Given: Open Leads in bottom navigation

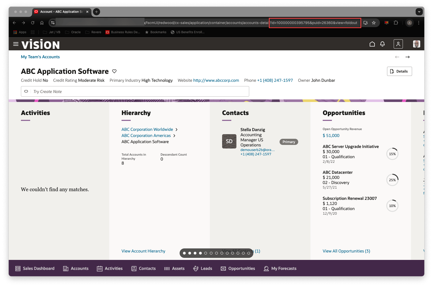Looking at the screenshot, I should pos(203,268).
